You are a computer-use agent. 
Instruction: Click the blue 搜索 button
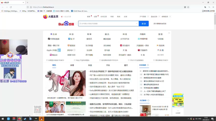click(144, 24)
